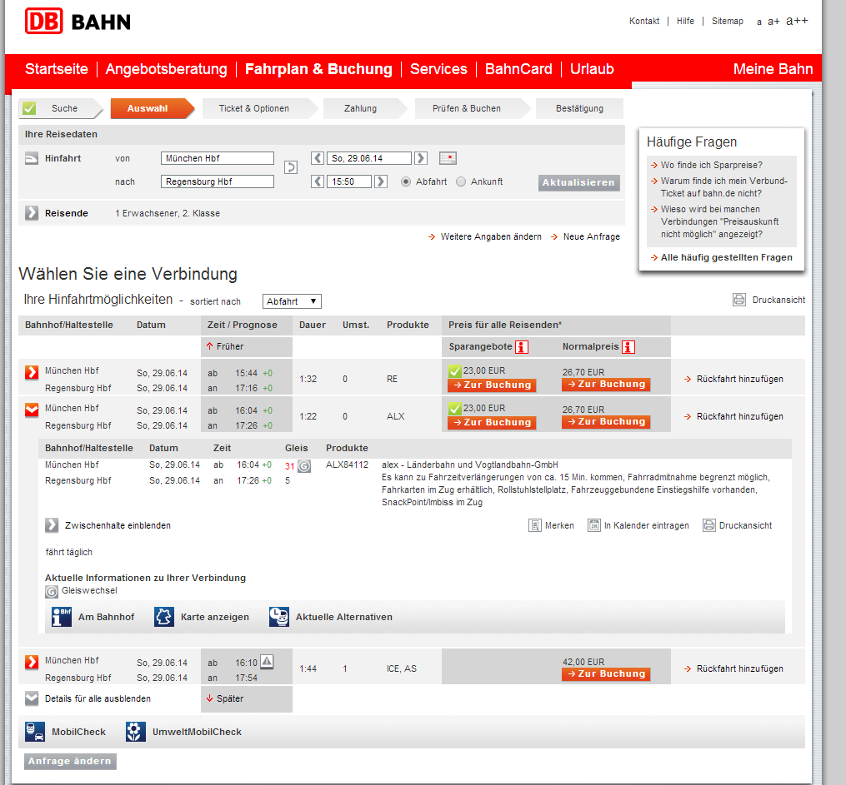Hide details for all connections icon

32,698
